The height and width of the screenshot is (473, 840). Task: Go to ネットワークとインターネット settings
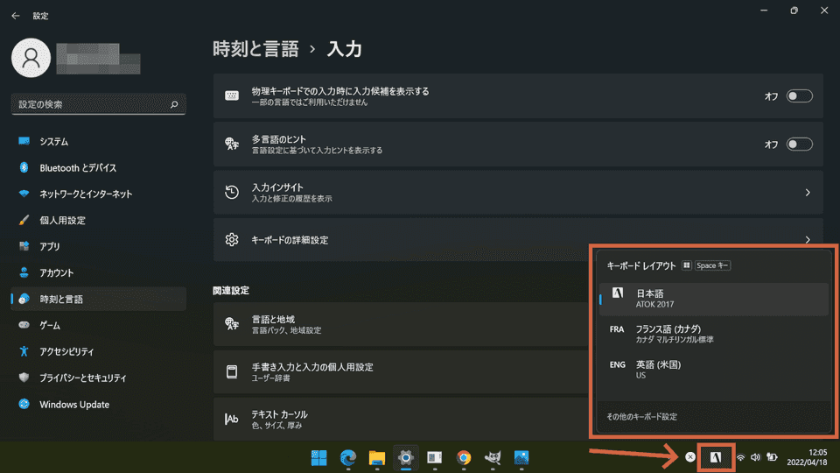click(x=99, y=194)
